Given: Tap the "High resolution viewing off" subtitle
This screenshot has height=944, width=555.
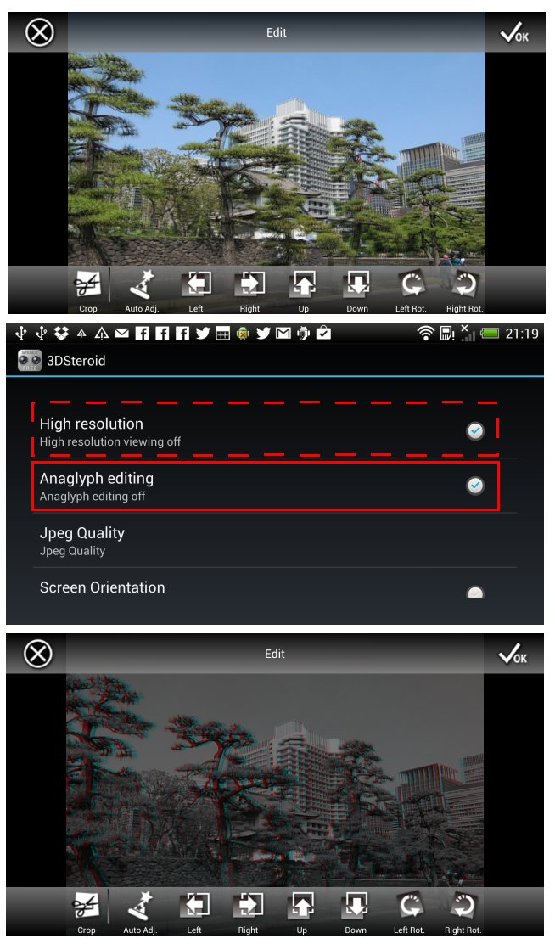Looking at the screenshot, I should pyautogui.click(x=110, y=442).
